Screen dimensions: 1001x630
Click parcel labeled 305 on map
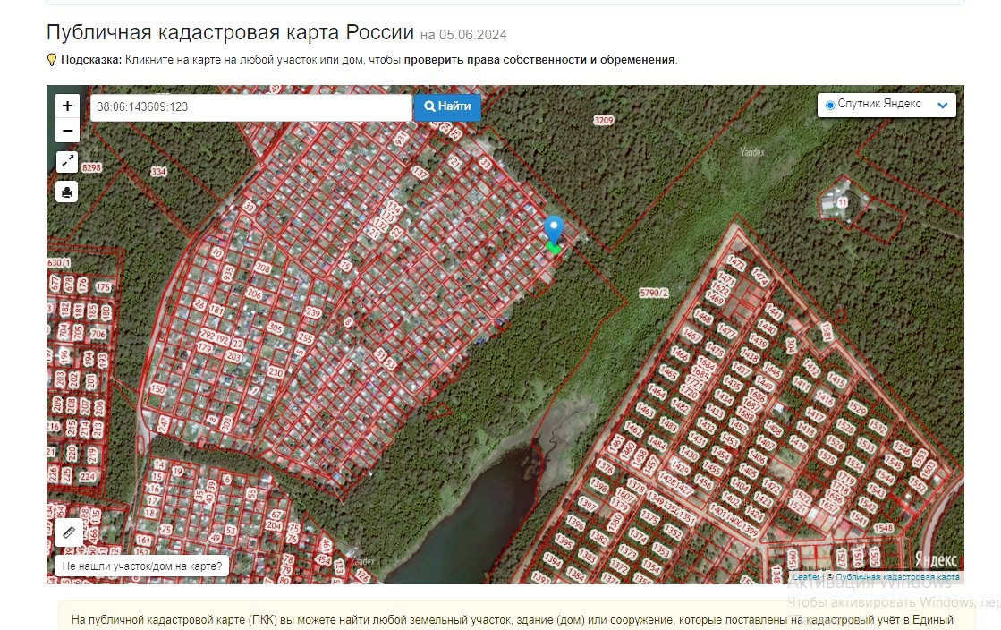pyautogui.click(x=276, y=328)
